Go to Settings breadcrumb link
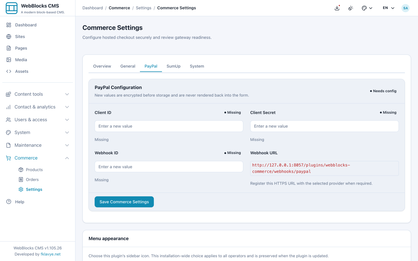Screen dimensions: 418x261 (144, 8)
